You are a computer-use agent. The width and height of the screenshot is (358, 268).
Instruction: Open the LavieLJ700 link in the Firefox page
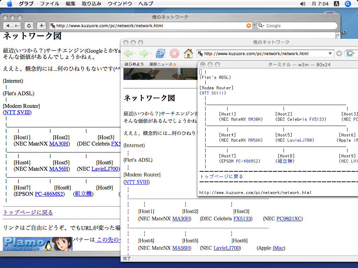[227, 248]
